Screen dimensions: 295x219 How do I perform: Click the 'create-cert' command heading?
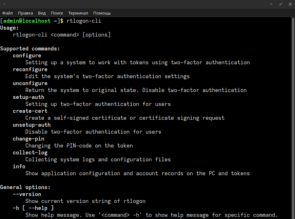coord(30,111)
